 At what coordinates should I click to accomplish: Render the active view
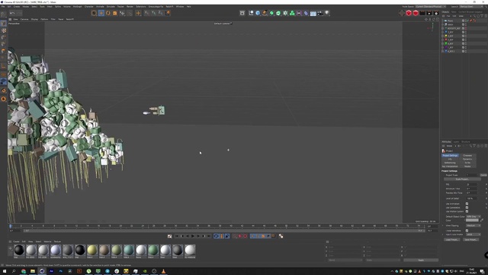pos(422,13)
